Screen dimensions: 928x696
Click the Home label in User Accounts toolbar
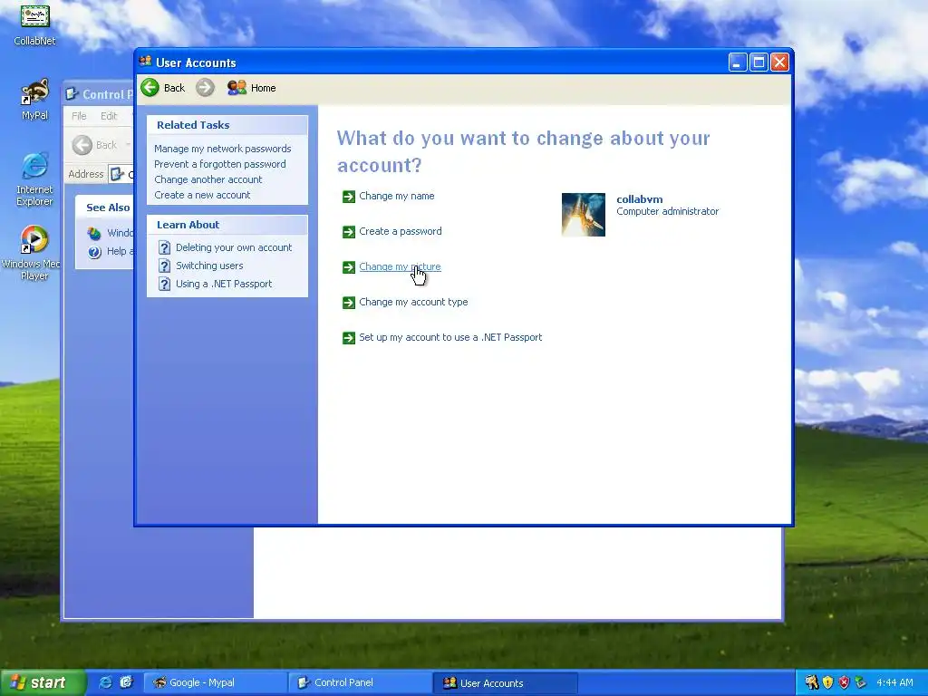pyautogui.click(x=264, y=88)
